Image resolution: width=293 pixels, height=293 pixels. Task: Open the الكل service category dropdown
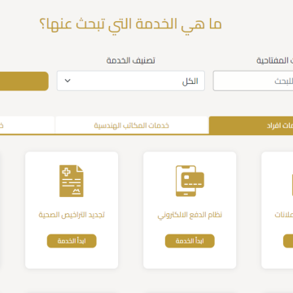pos(131,81)
